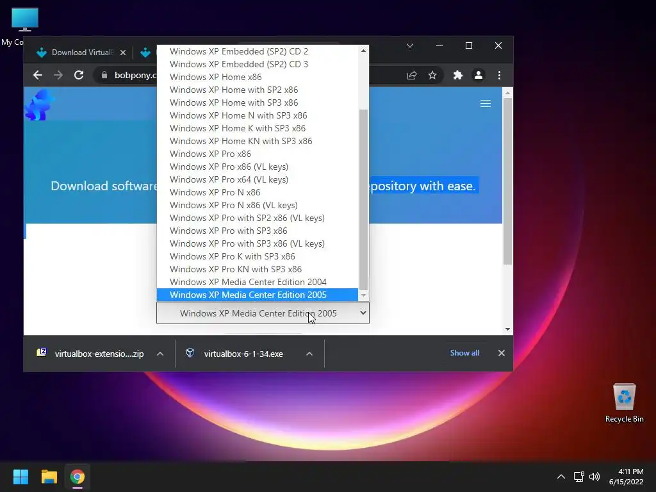656x492 pixels.
Task: Go back to the previous page in Chrome
Action: point(38,76)
